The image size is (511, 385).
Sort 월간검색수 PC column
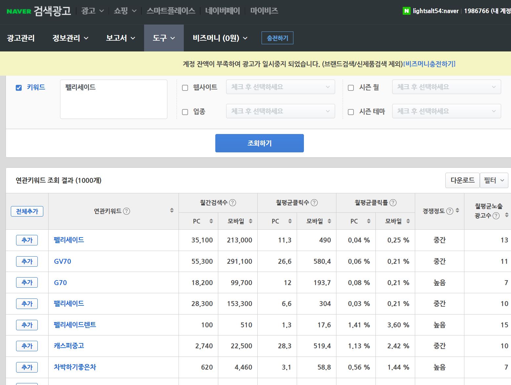pos(211,221)
